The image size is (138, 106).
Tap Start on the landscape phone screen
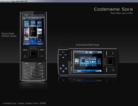pos(79,71)
